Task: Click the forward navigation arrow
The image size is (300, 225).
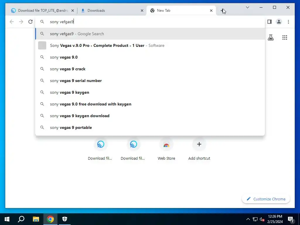Action: [21, 22]
